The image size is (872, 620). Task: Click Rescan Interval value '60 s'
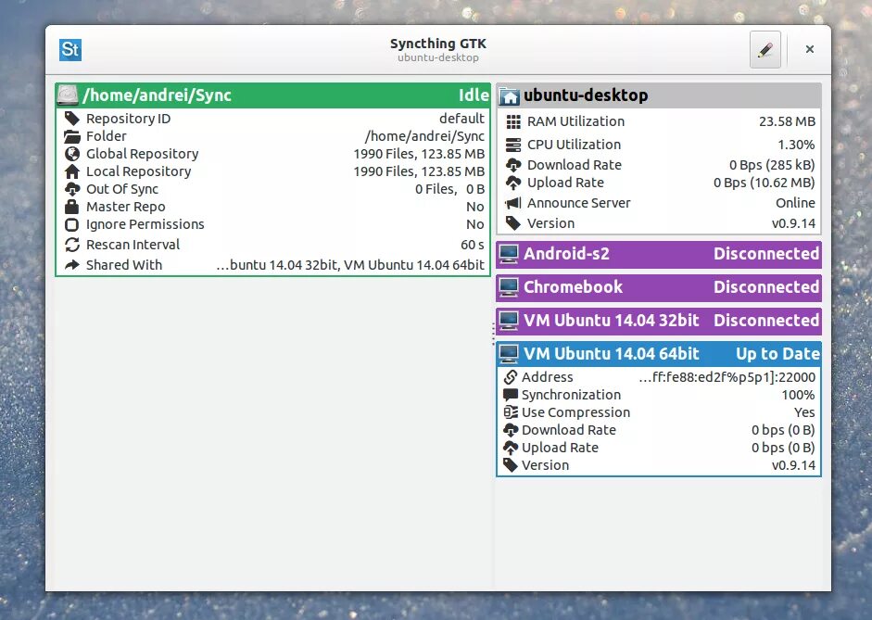click(473, 245)
